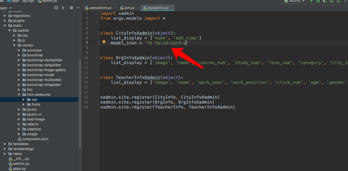Run the GuLiEdu configuration
The image size is (348, 171).
pyautogui.click(x=311, y=1)
